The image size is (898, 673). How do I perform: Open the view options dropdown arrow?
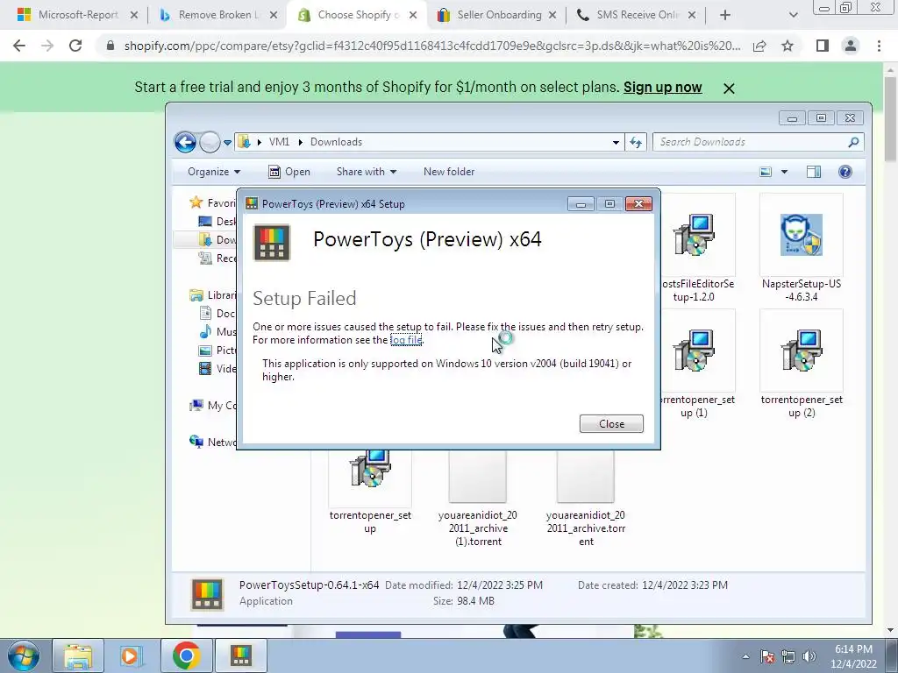(x=785, y=172)
